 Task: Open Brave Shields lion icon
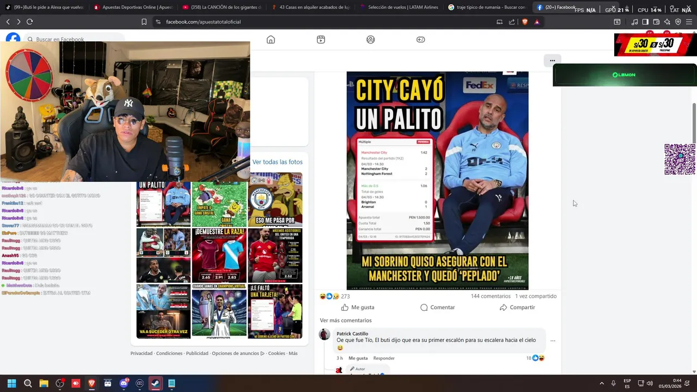click(525, 22)
